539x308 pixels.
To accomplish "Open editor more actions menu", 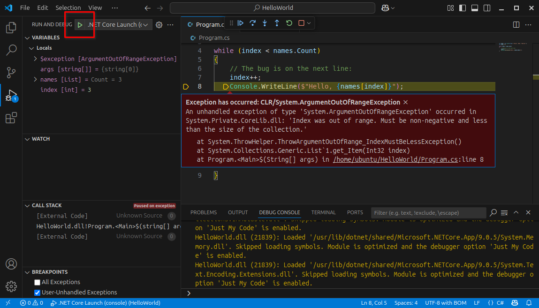I will (x=528, y=25).
